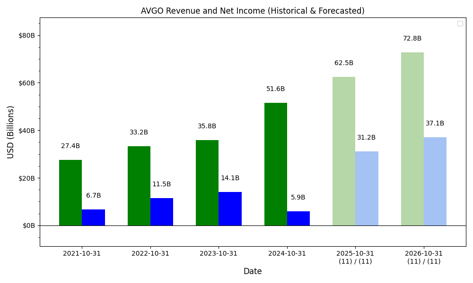
Task: Click the 33.2B revenue value label
Action: point(139,133)
